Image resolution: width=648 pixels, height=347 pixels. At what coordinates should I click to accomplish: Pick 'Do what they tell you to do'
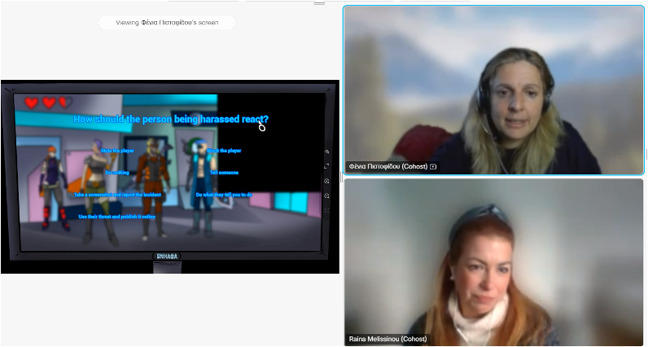pos(224,195)
